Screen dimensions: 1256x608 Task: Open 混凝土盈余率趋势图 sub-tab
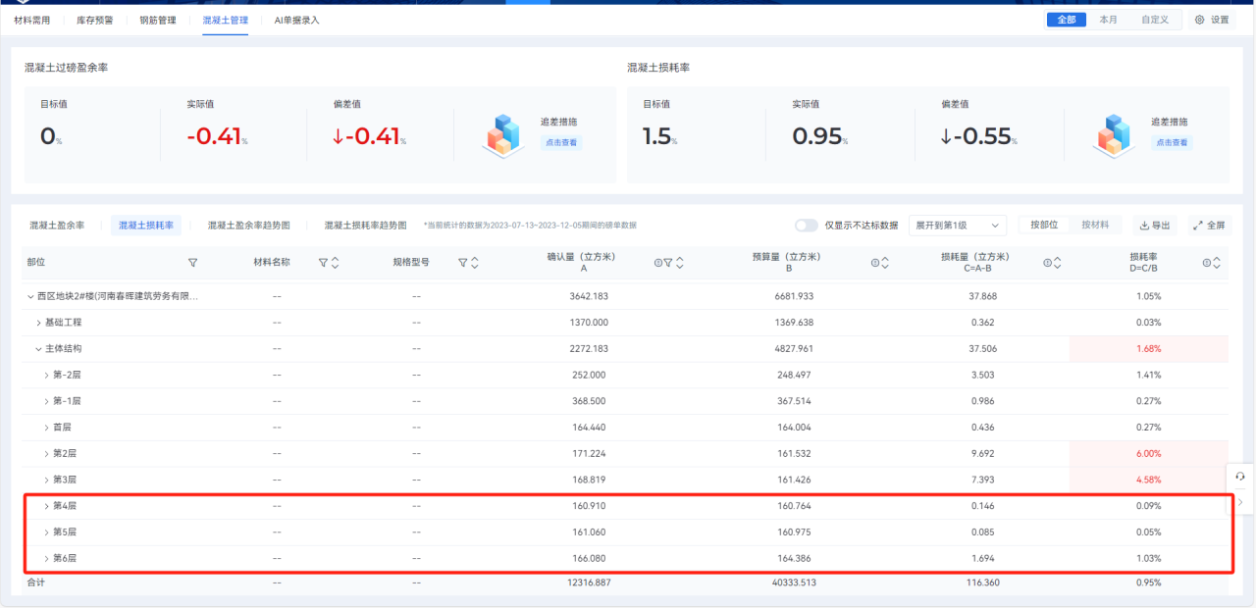[x=248, y=226]
